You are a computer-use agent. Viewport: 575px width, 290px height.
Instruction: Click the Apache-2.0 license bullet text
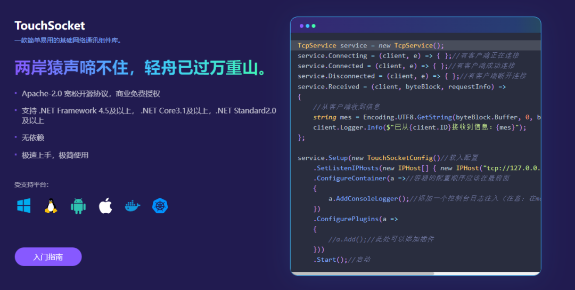[x=91, y=94]
